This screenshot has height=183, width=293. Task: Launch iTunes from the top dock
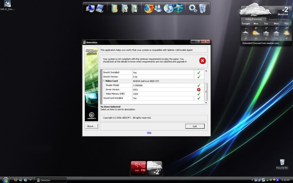click(x=168, y=8)
